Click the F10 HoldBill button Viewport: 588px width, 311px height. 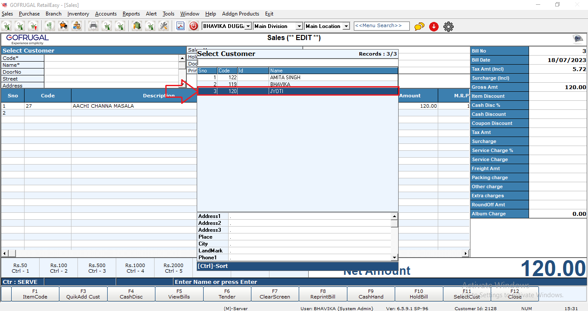(419, 294)
